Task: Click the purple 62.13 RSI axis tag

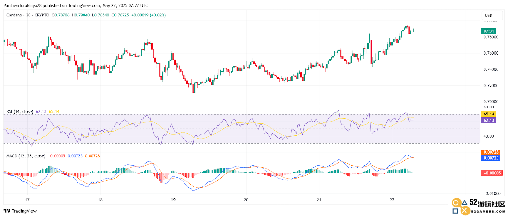Action: [488, 120]
